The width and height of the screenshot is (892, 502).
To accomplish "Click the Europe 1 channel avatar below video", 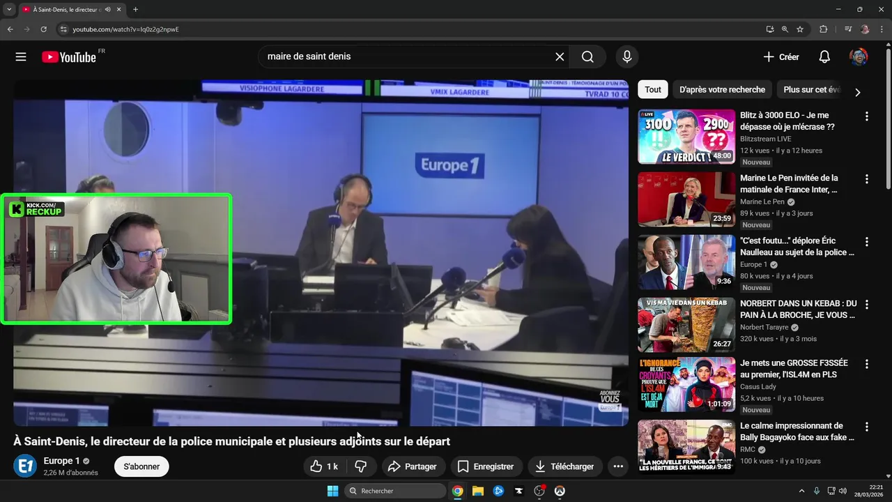I will click(25, 466).
